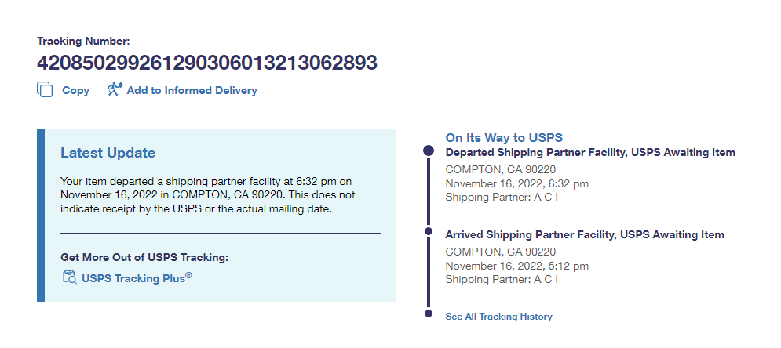Click the Copy text link

(x=76, y=91)
